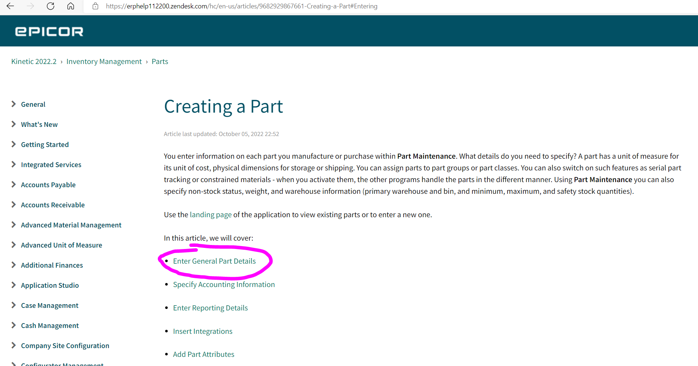Click the 'In this article, we will cover:' text
The image size is (698, 366).
tap(208, 238)
